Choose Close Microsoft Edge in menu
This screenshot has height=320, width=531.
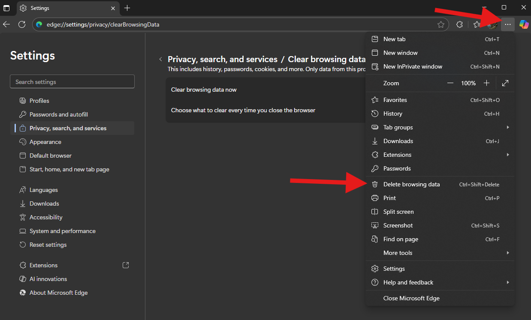(x=440, y=298)
